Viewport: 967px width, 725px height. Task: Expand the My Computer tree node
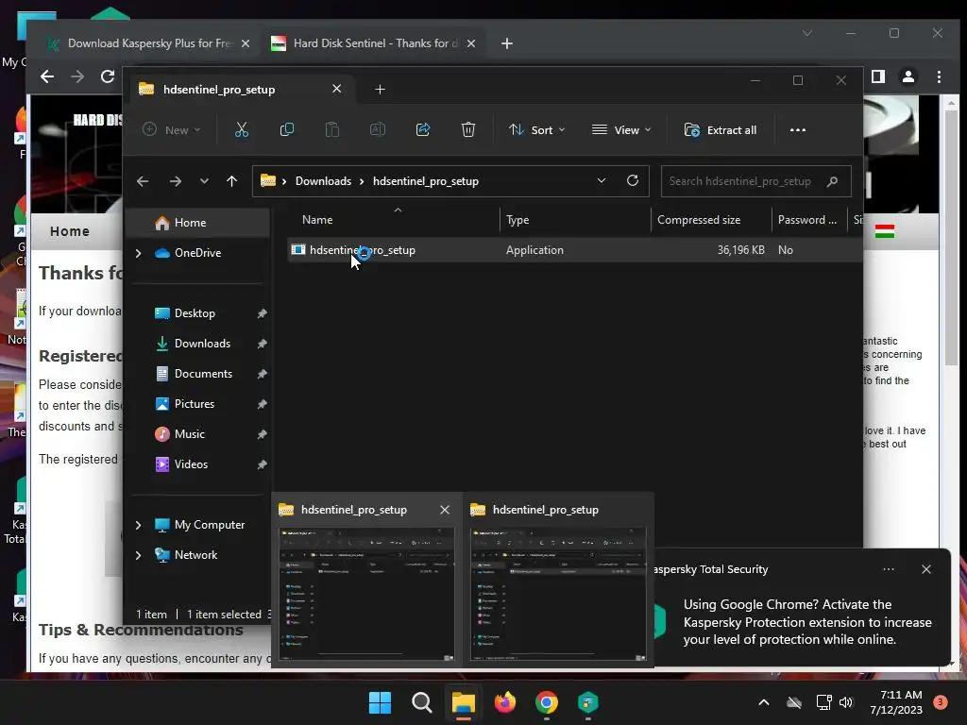point(138,525)
